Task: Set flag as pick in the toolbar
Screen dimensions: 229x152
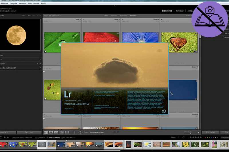Action: click(115, 132)
